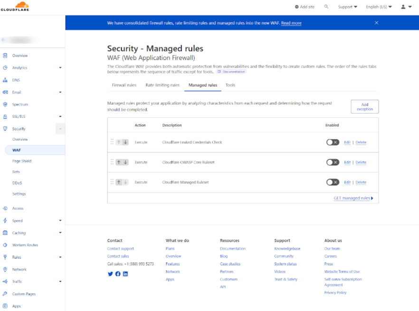419x311 pixels.
Task: Click the Network location icon
Action: 5,269
